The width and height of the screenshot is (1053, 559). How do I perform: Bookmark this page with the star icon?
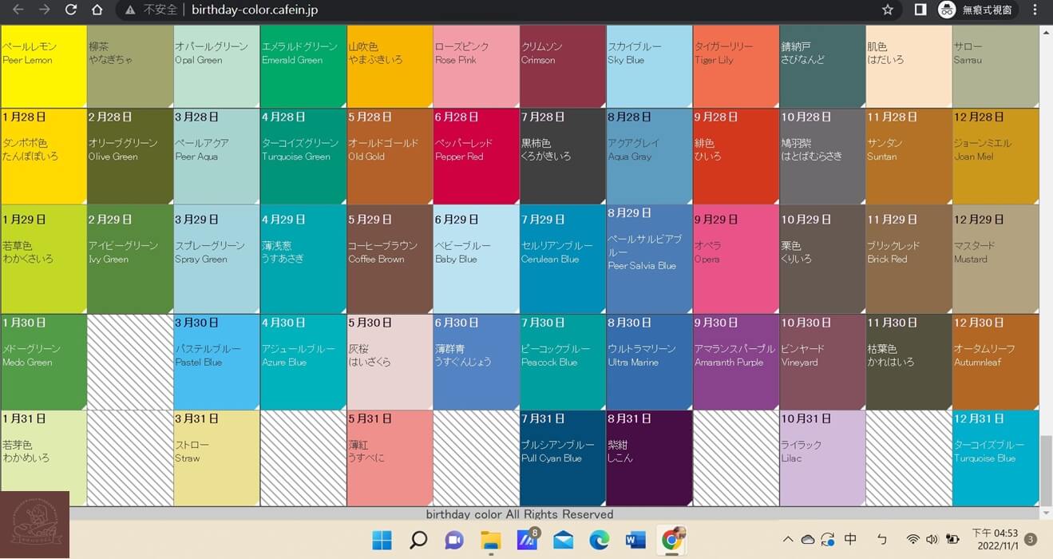coord(887,10)
